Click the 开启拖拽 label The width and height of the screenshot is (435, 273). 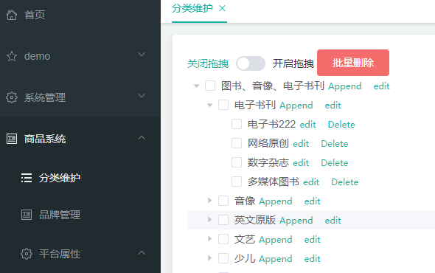[x=293, y=63]
